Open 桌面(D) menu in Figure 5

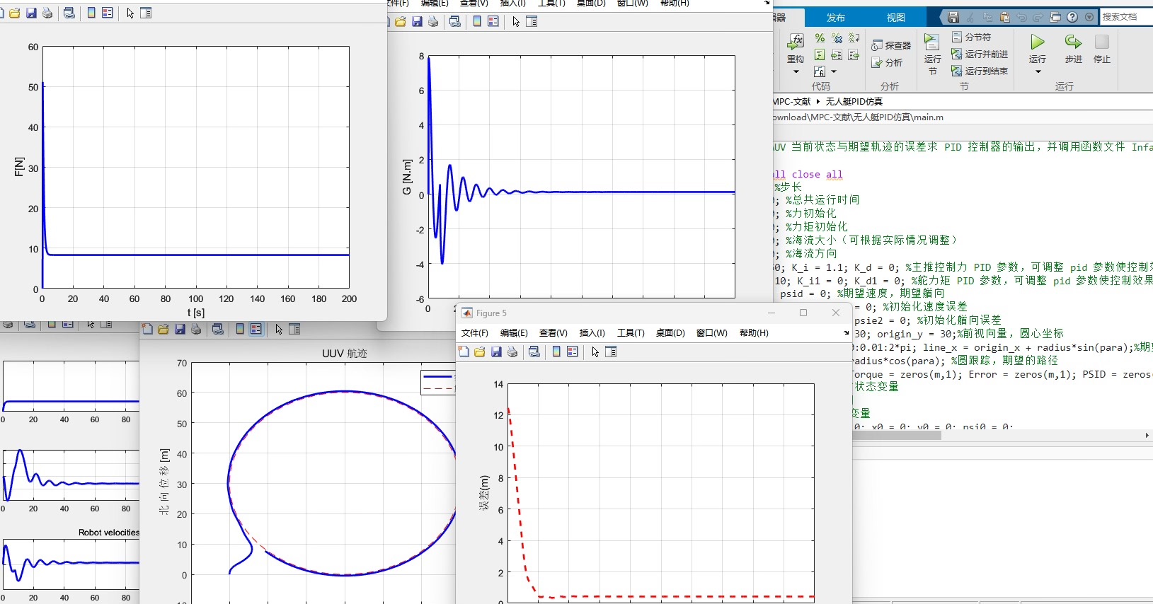coord(670,333)
